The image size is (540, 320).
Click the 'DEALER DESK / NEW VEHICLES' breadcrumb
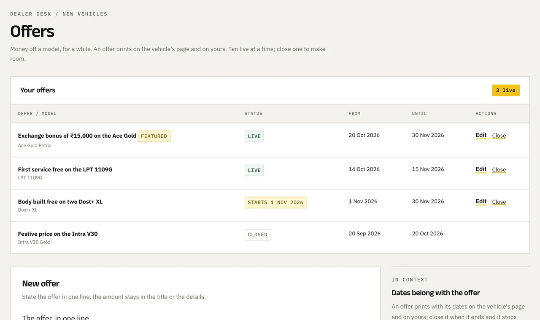click(59, 14)
